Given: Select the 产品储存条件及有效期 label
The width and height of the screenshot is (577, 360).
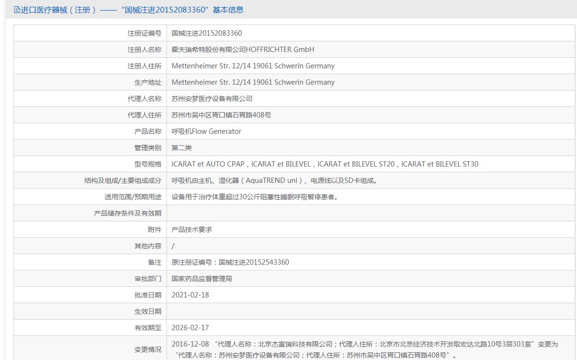Looking at the screenshot, I should 128,214.
